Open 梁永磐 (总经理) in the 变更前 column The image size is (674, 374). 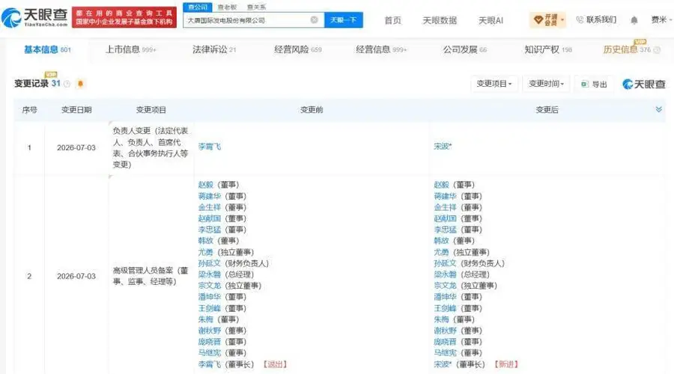coord(210,275)
